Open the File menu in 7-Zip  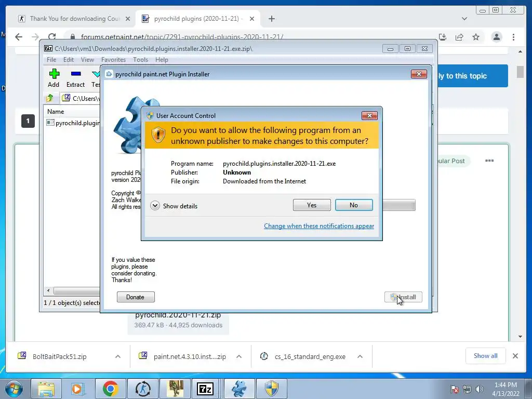click(x=51, y=60)
